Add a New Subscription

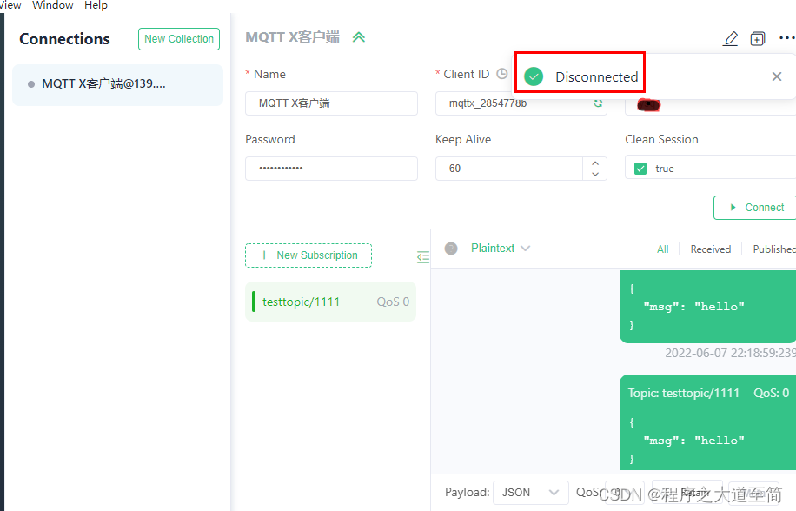(308, 255)
